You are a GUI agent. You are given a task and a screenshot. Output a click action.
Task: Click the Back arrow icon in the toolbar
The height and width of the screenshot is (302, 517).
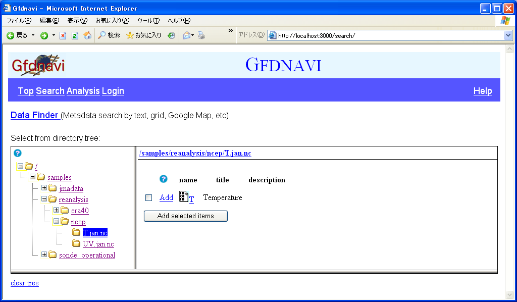pyautogui.click(x=10, y=36)
